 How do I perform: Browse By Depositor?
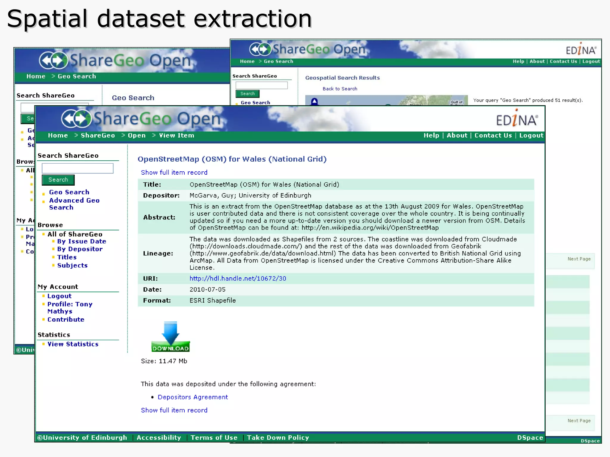pyautogui.click(x=80, y=249)
